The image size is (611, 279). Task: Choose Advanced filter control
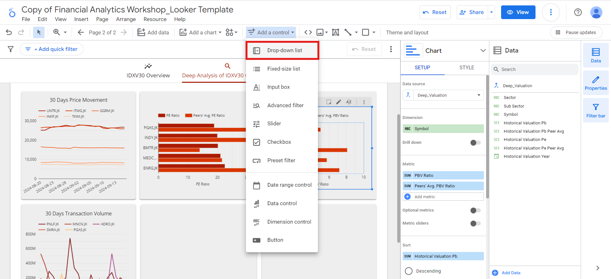pos(282,105)
